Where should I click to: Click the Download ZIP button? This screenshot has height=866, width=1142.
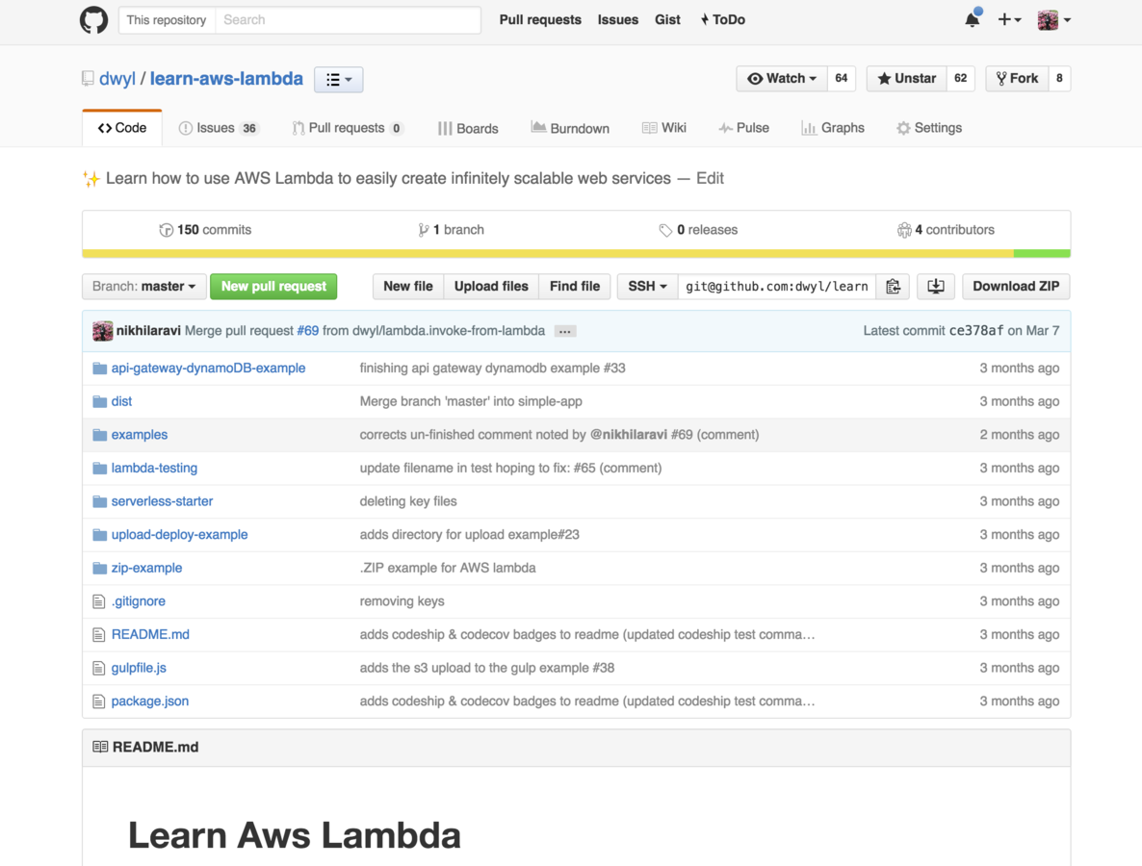[1016, 287]
